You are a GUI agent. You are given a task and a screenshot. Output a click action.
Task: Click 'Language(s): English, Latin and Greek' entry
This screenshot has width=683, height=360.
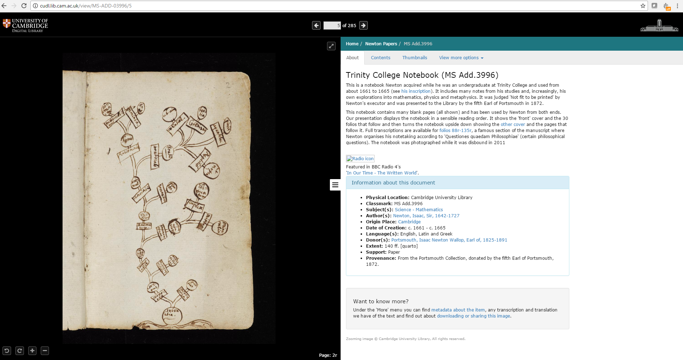point(409,234)
